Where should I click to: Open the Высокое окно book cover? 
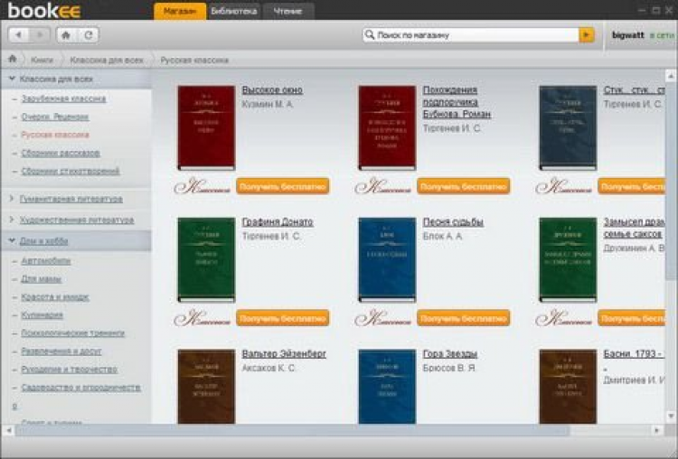pos(206,127)
